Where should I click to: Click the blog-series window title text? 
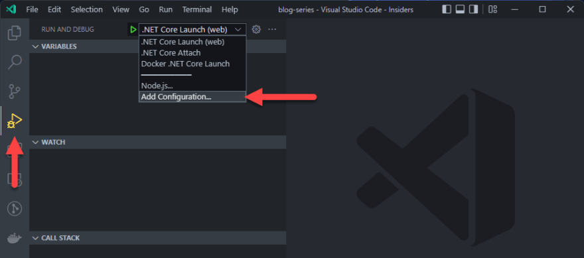pyautogui.click(x=346, y=10)
